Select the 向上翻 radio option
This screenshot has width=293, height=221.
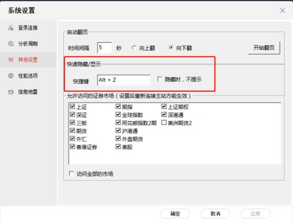click(134, 48)
